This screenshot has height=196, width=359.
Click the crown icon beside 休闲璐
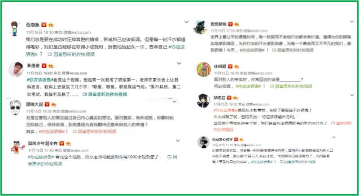click(x=236, y=67)
